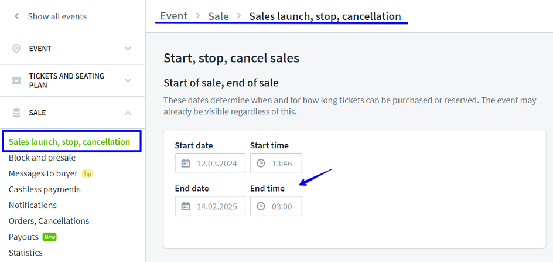Collapse the SALE section chevron
The height and width of the screenshot is (262, 553).
(x=128, y=113)
